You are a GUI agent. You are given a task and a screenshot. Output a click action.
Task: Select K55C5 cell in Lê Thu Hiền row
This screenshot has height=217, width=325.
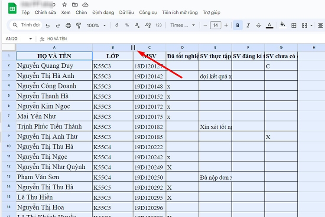click(x=113, y=197)
